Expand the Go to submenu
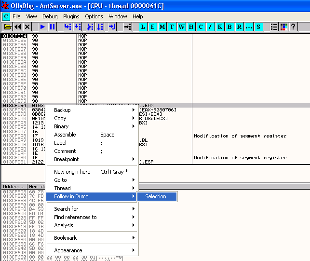The height and width of the screenshot is (261, 310). [x=92, y=180]
